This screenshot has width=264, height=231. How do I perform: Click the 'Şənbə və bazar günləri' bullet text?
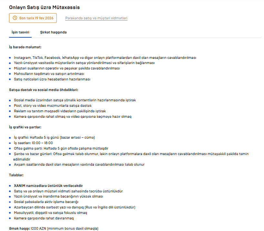tap(131, 157)
